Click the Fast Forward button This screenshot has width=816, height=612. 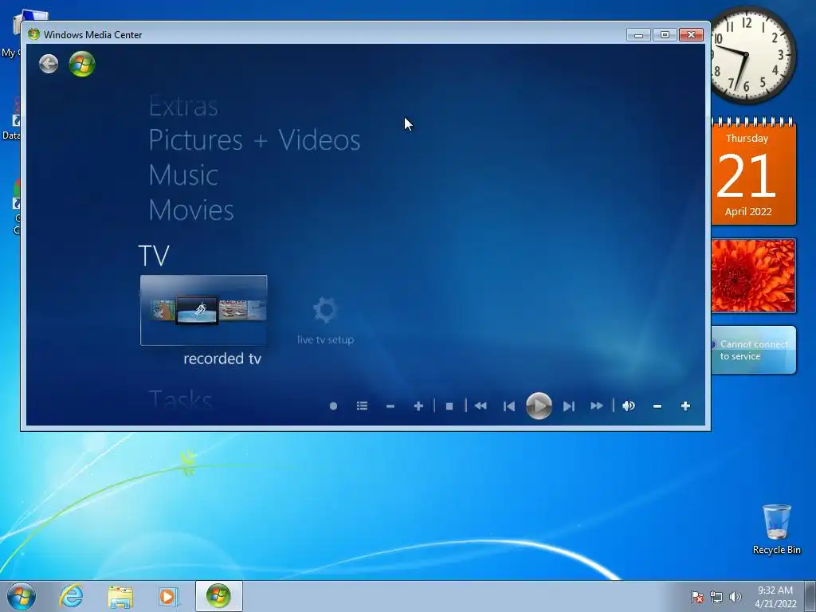[596, 406]
